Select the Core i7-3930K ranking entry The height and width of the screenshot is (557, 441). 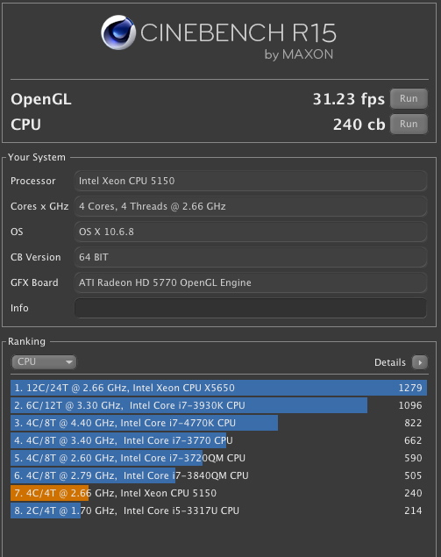[218, 405]
